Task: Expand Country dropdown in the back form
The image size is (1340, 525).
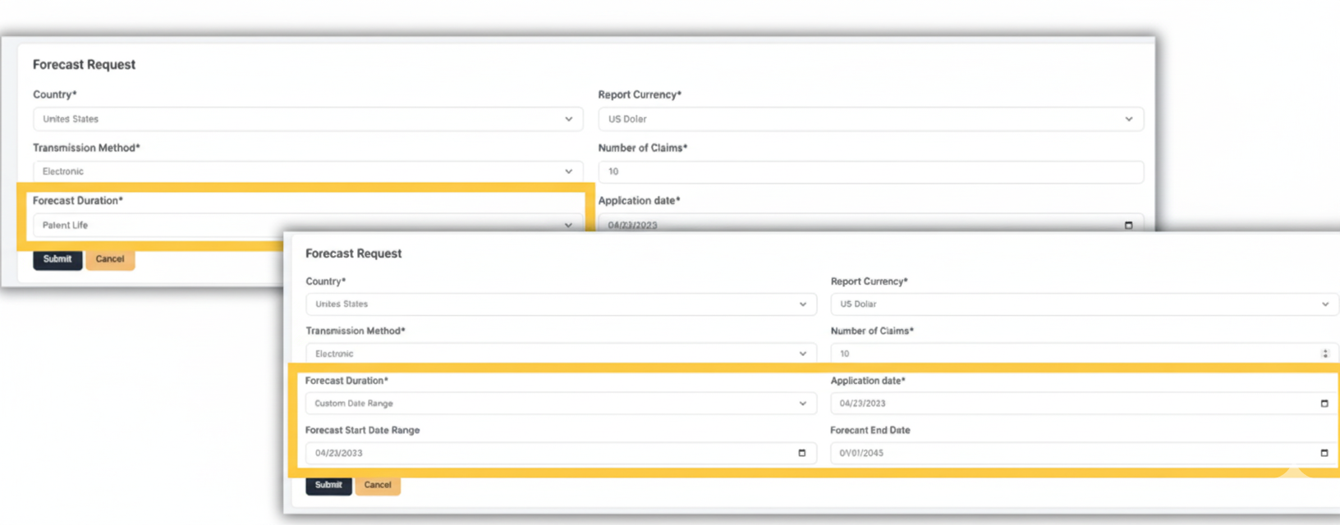Action: (568, 119)
